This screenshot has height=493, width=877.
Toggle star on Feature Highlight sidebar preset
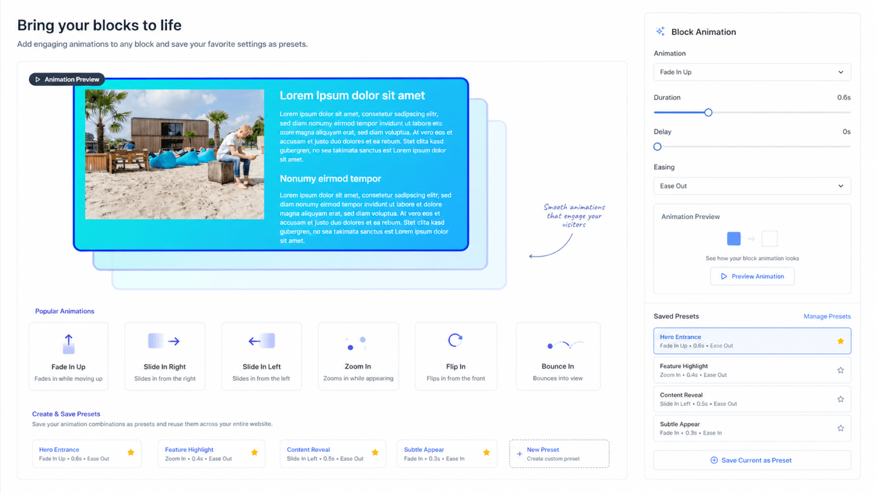click(840, 370)
